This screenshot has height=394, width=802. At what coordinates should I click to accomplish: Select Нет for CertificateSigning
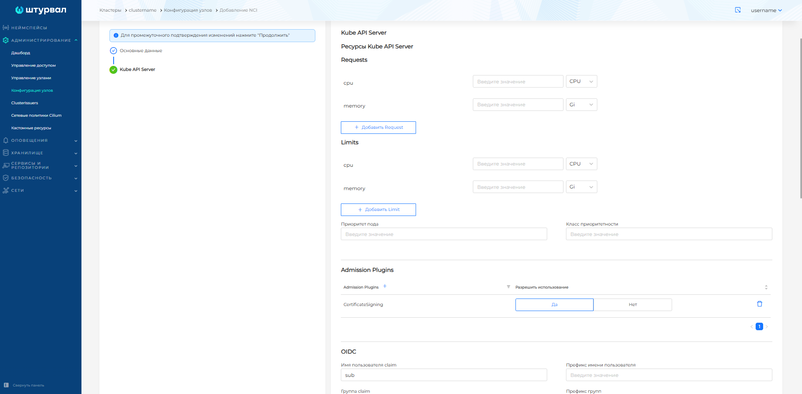tap(633, 305)
